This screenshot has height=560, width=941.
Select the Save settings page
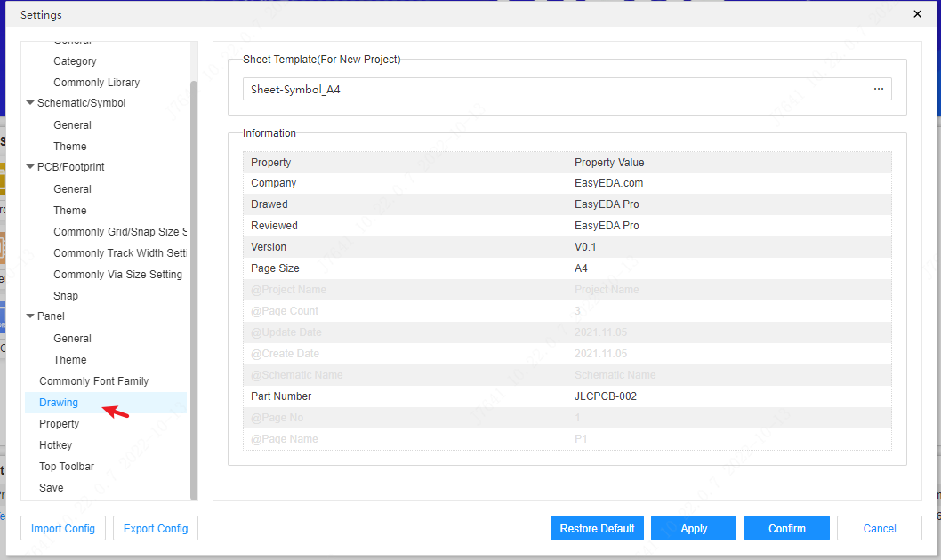click(x=51, y=487)
